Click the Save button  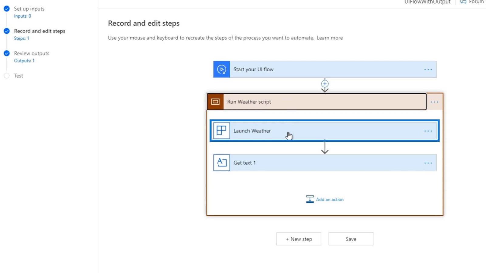tap(351, 239)
